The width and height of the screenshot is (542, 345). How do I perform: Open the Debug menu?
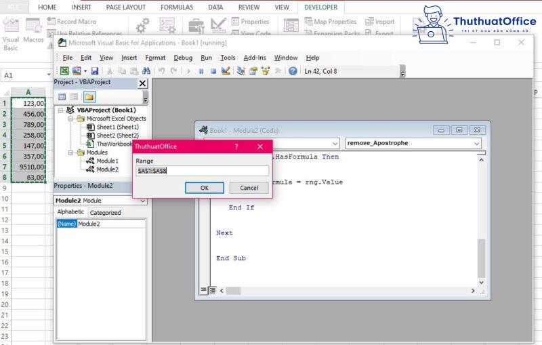point(183,58)
